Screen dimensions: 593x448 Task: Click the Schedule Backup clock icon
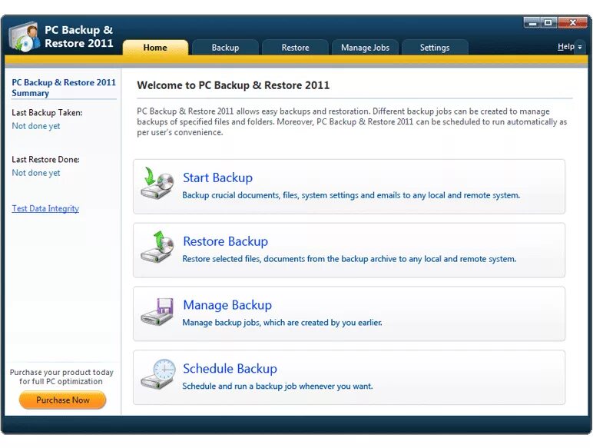coord(157,374)
